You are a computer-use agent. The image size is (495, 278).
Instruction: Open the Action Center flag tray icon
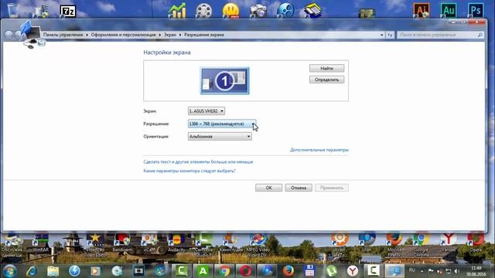431,271
